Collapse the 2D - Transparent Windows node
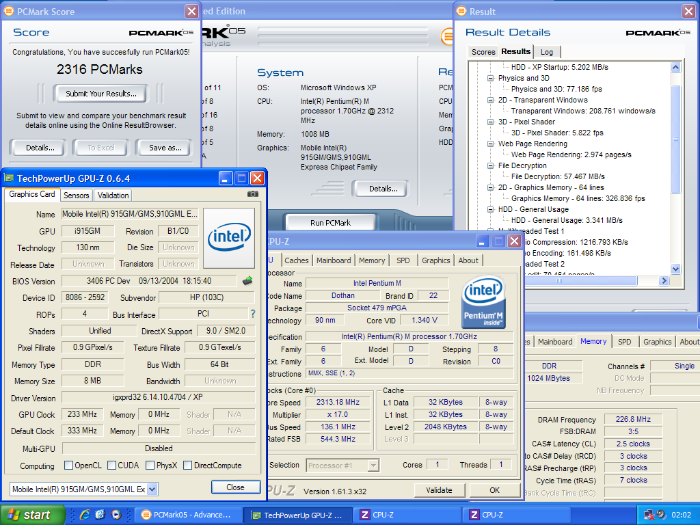The height and width of the screenshot is (525, 700). (x=491, y=100)
